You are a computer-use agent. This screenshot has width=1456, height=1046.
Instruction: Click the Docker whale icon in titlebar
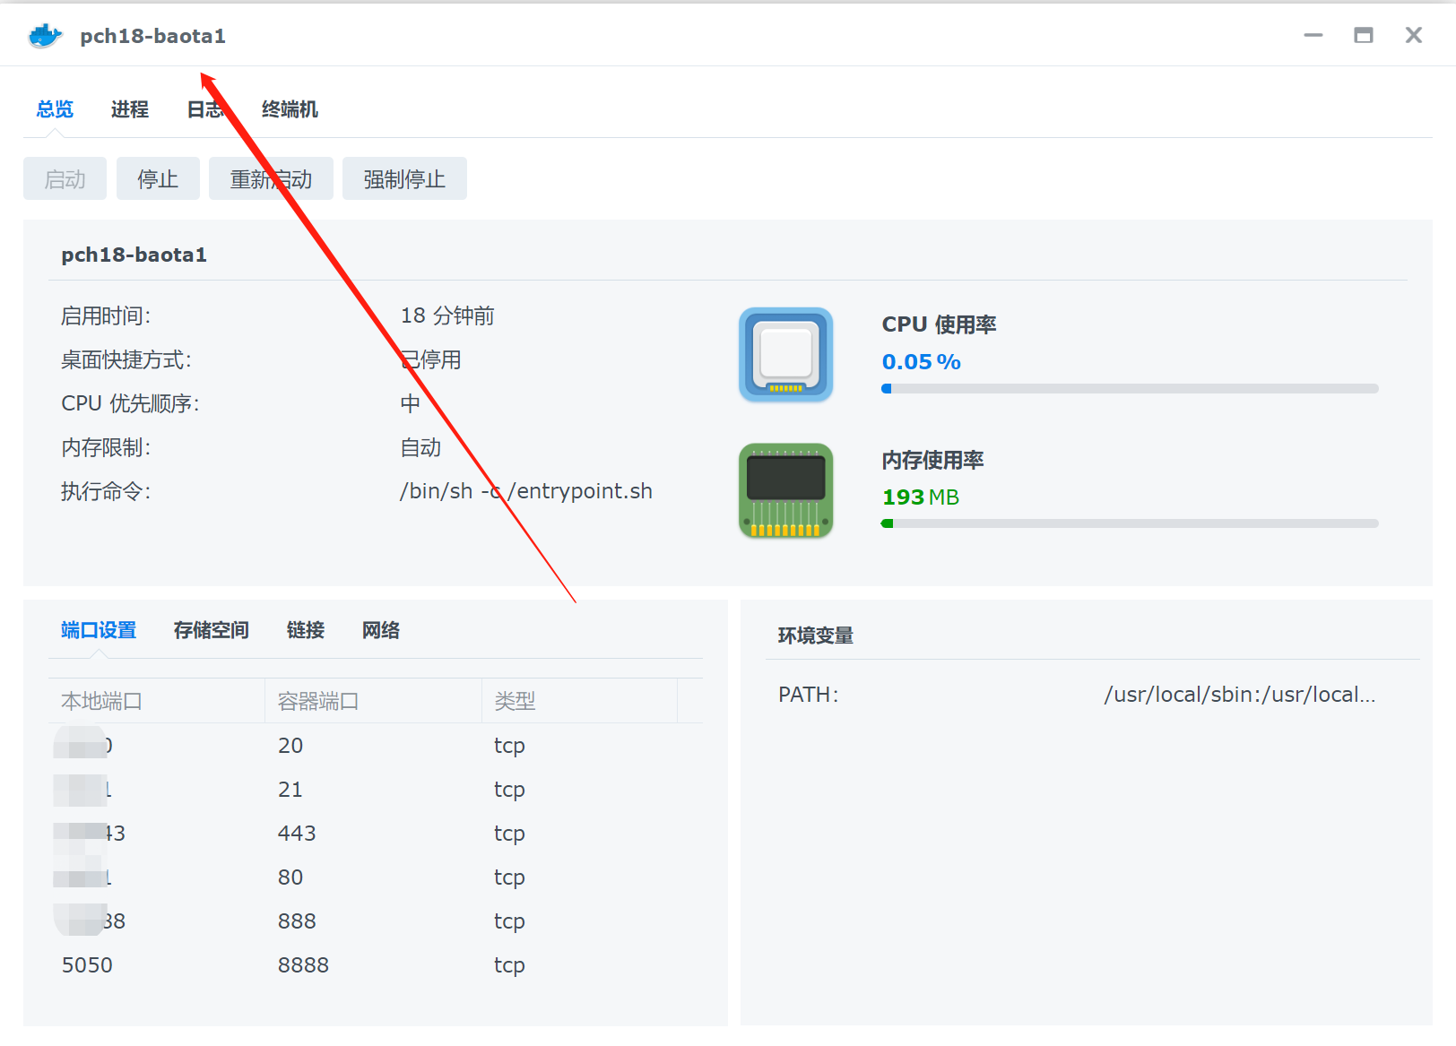coord(43,36)
